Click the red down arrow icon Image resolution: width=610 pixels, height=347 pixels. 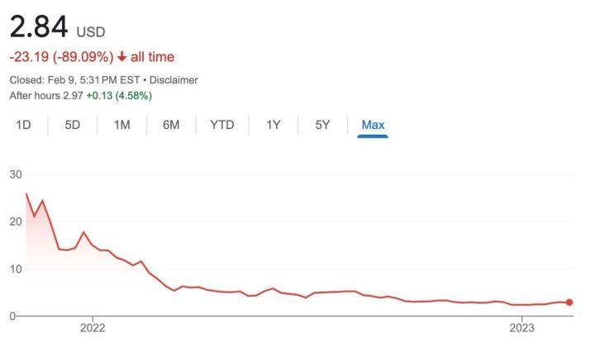[122, 57]
